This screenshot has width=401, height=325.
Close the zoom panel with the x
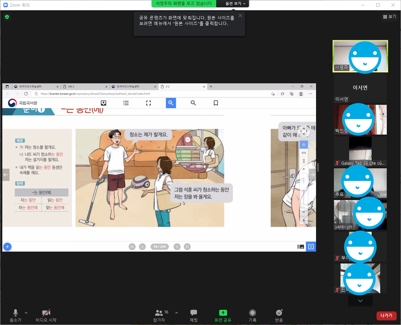coord(304,220)
